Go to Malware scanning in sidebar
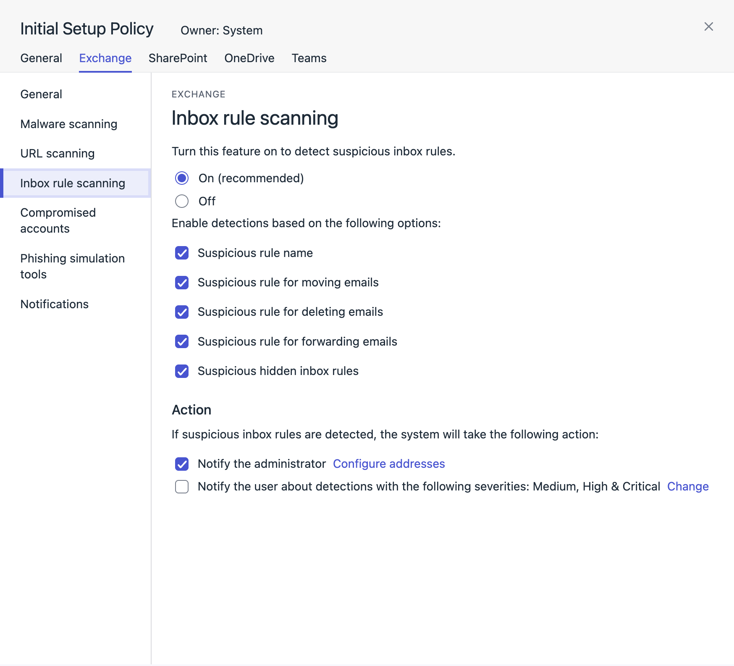Screen dimensions: 734x666 [x=69, y=124]
